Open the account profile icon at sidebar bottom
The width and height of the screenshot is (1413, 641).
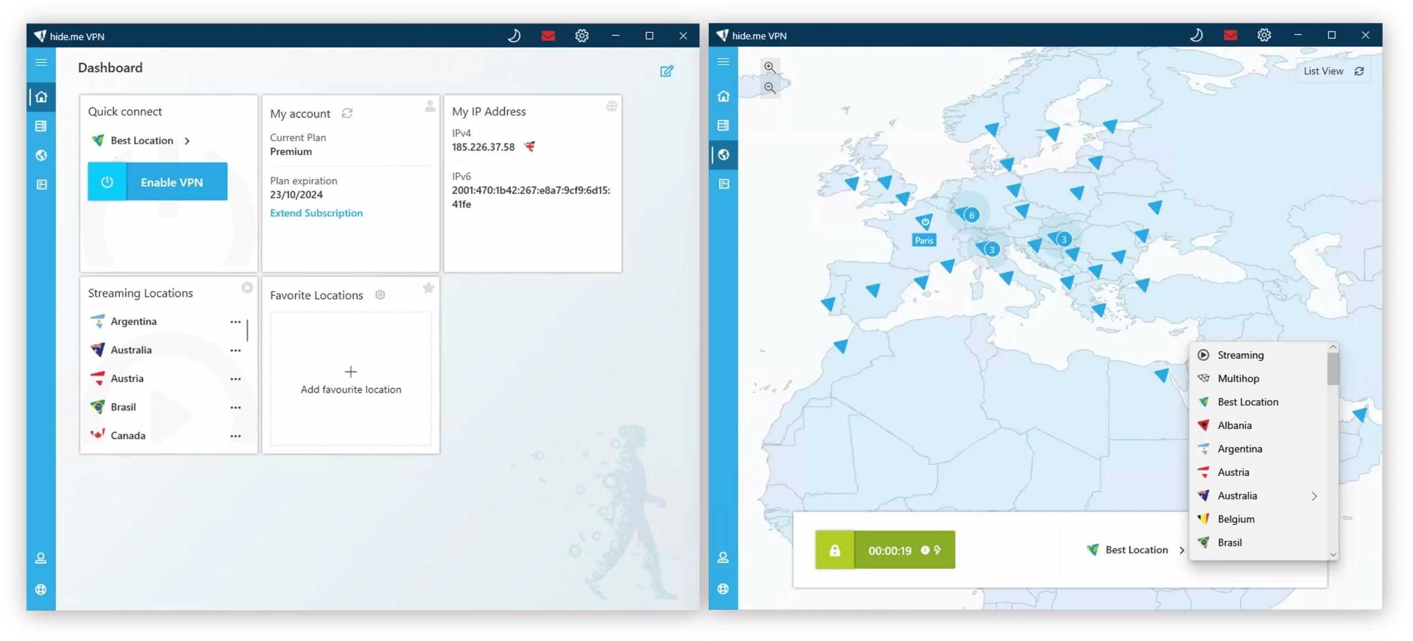[41, 558]
